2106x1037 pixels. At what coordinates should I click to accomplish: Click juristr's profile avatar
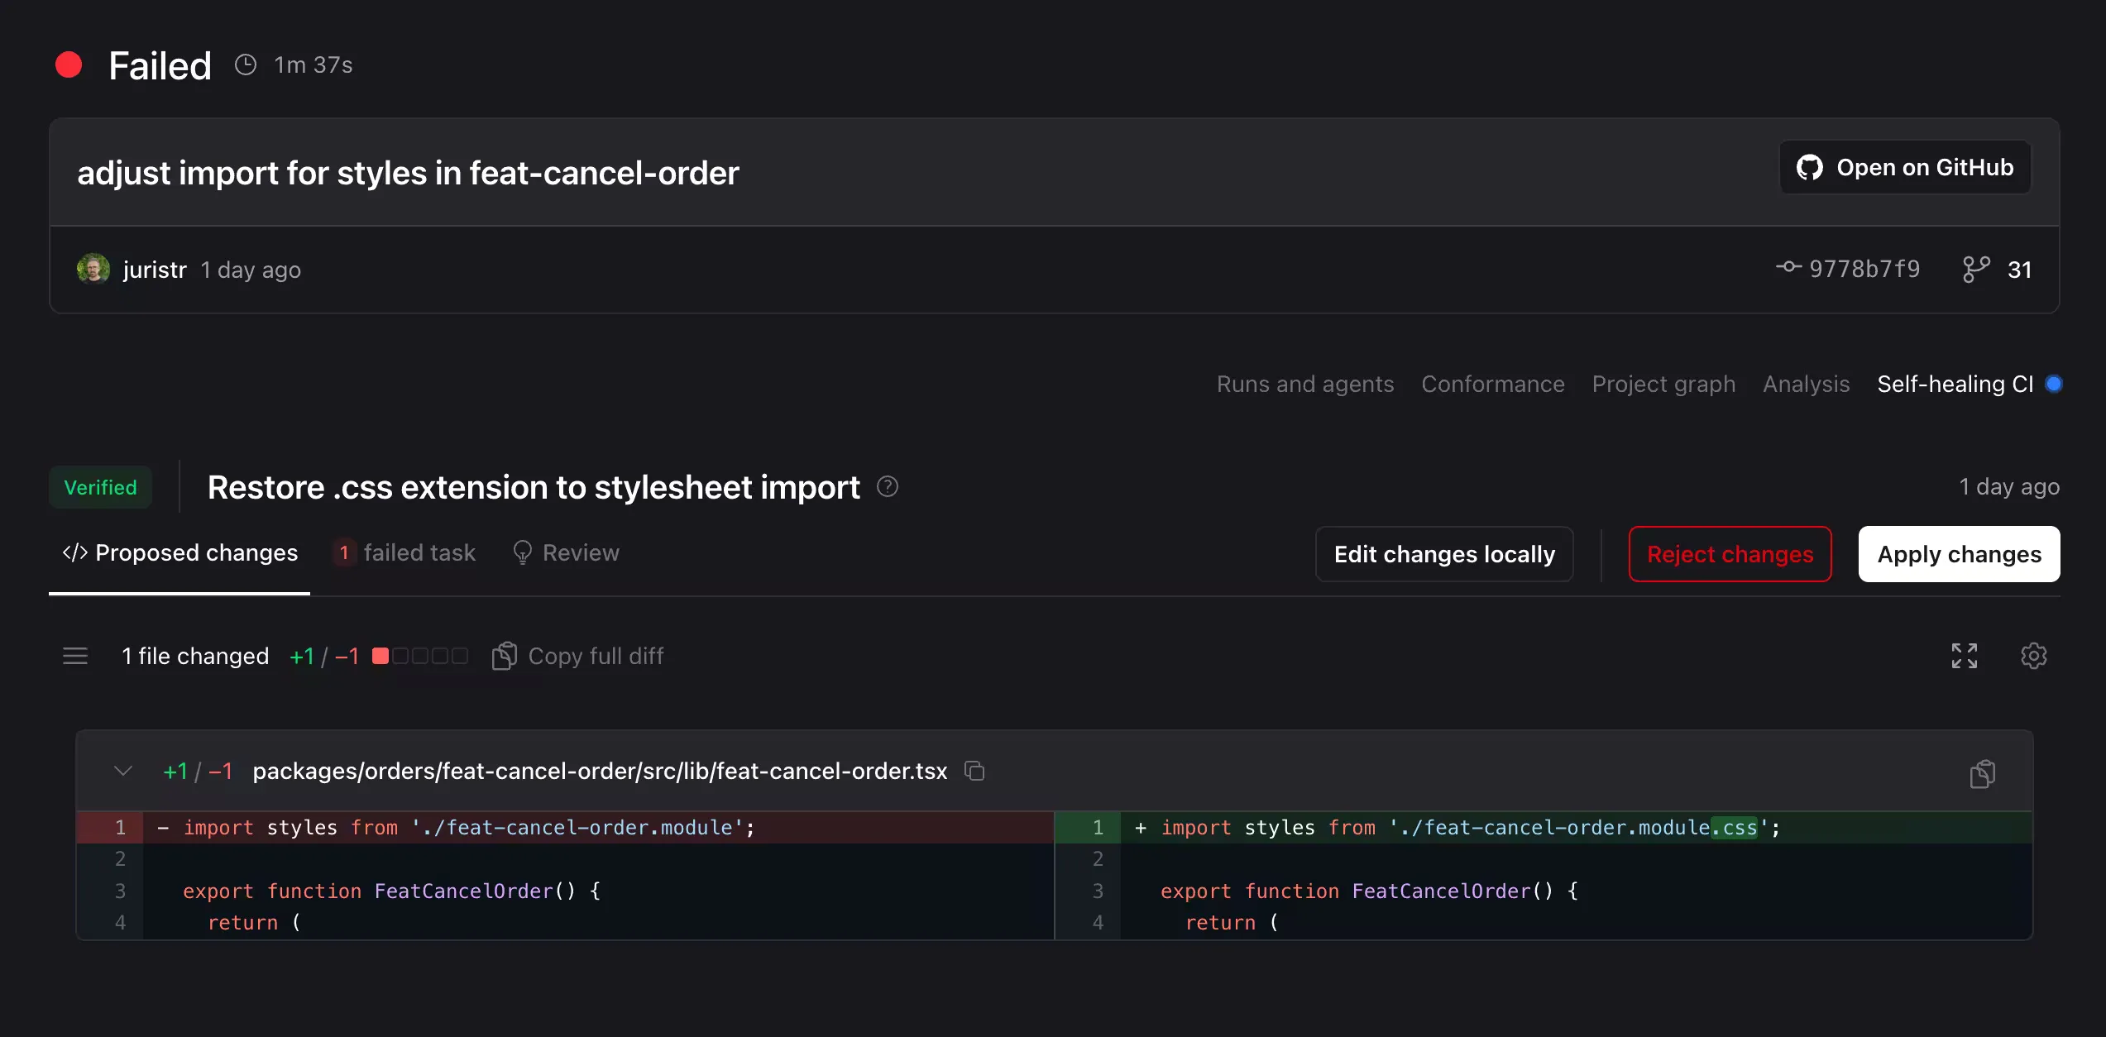pos(92,269)
